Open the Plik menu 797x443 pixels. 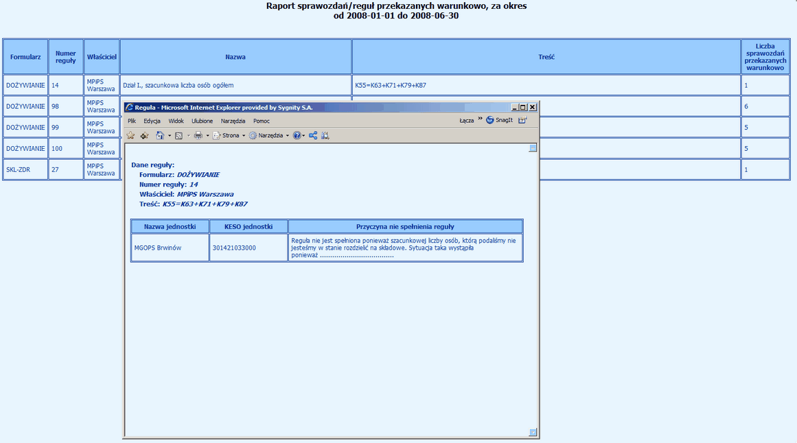(x=132, y=121)
